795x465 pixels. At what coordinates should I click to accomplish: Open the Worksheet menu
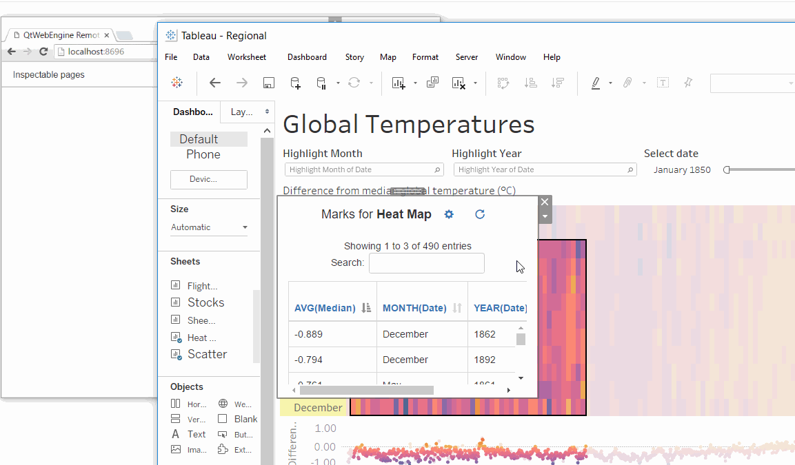247,57
